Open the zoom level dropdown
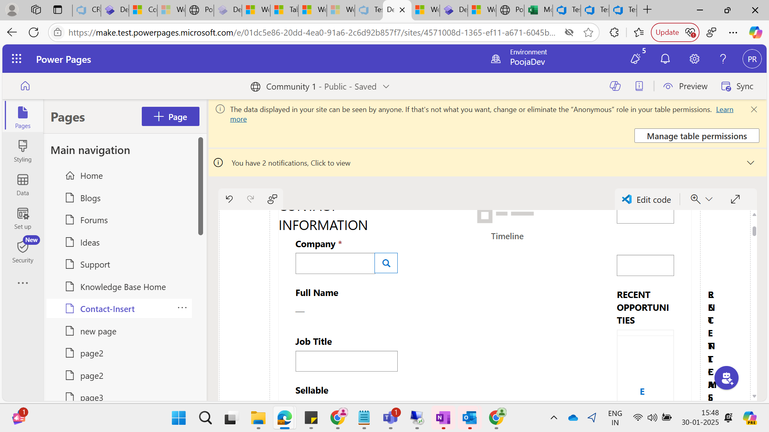This screenshot has width=769, height=432. pos(709,199)
